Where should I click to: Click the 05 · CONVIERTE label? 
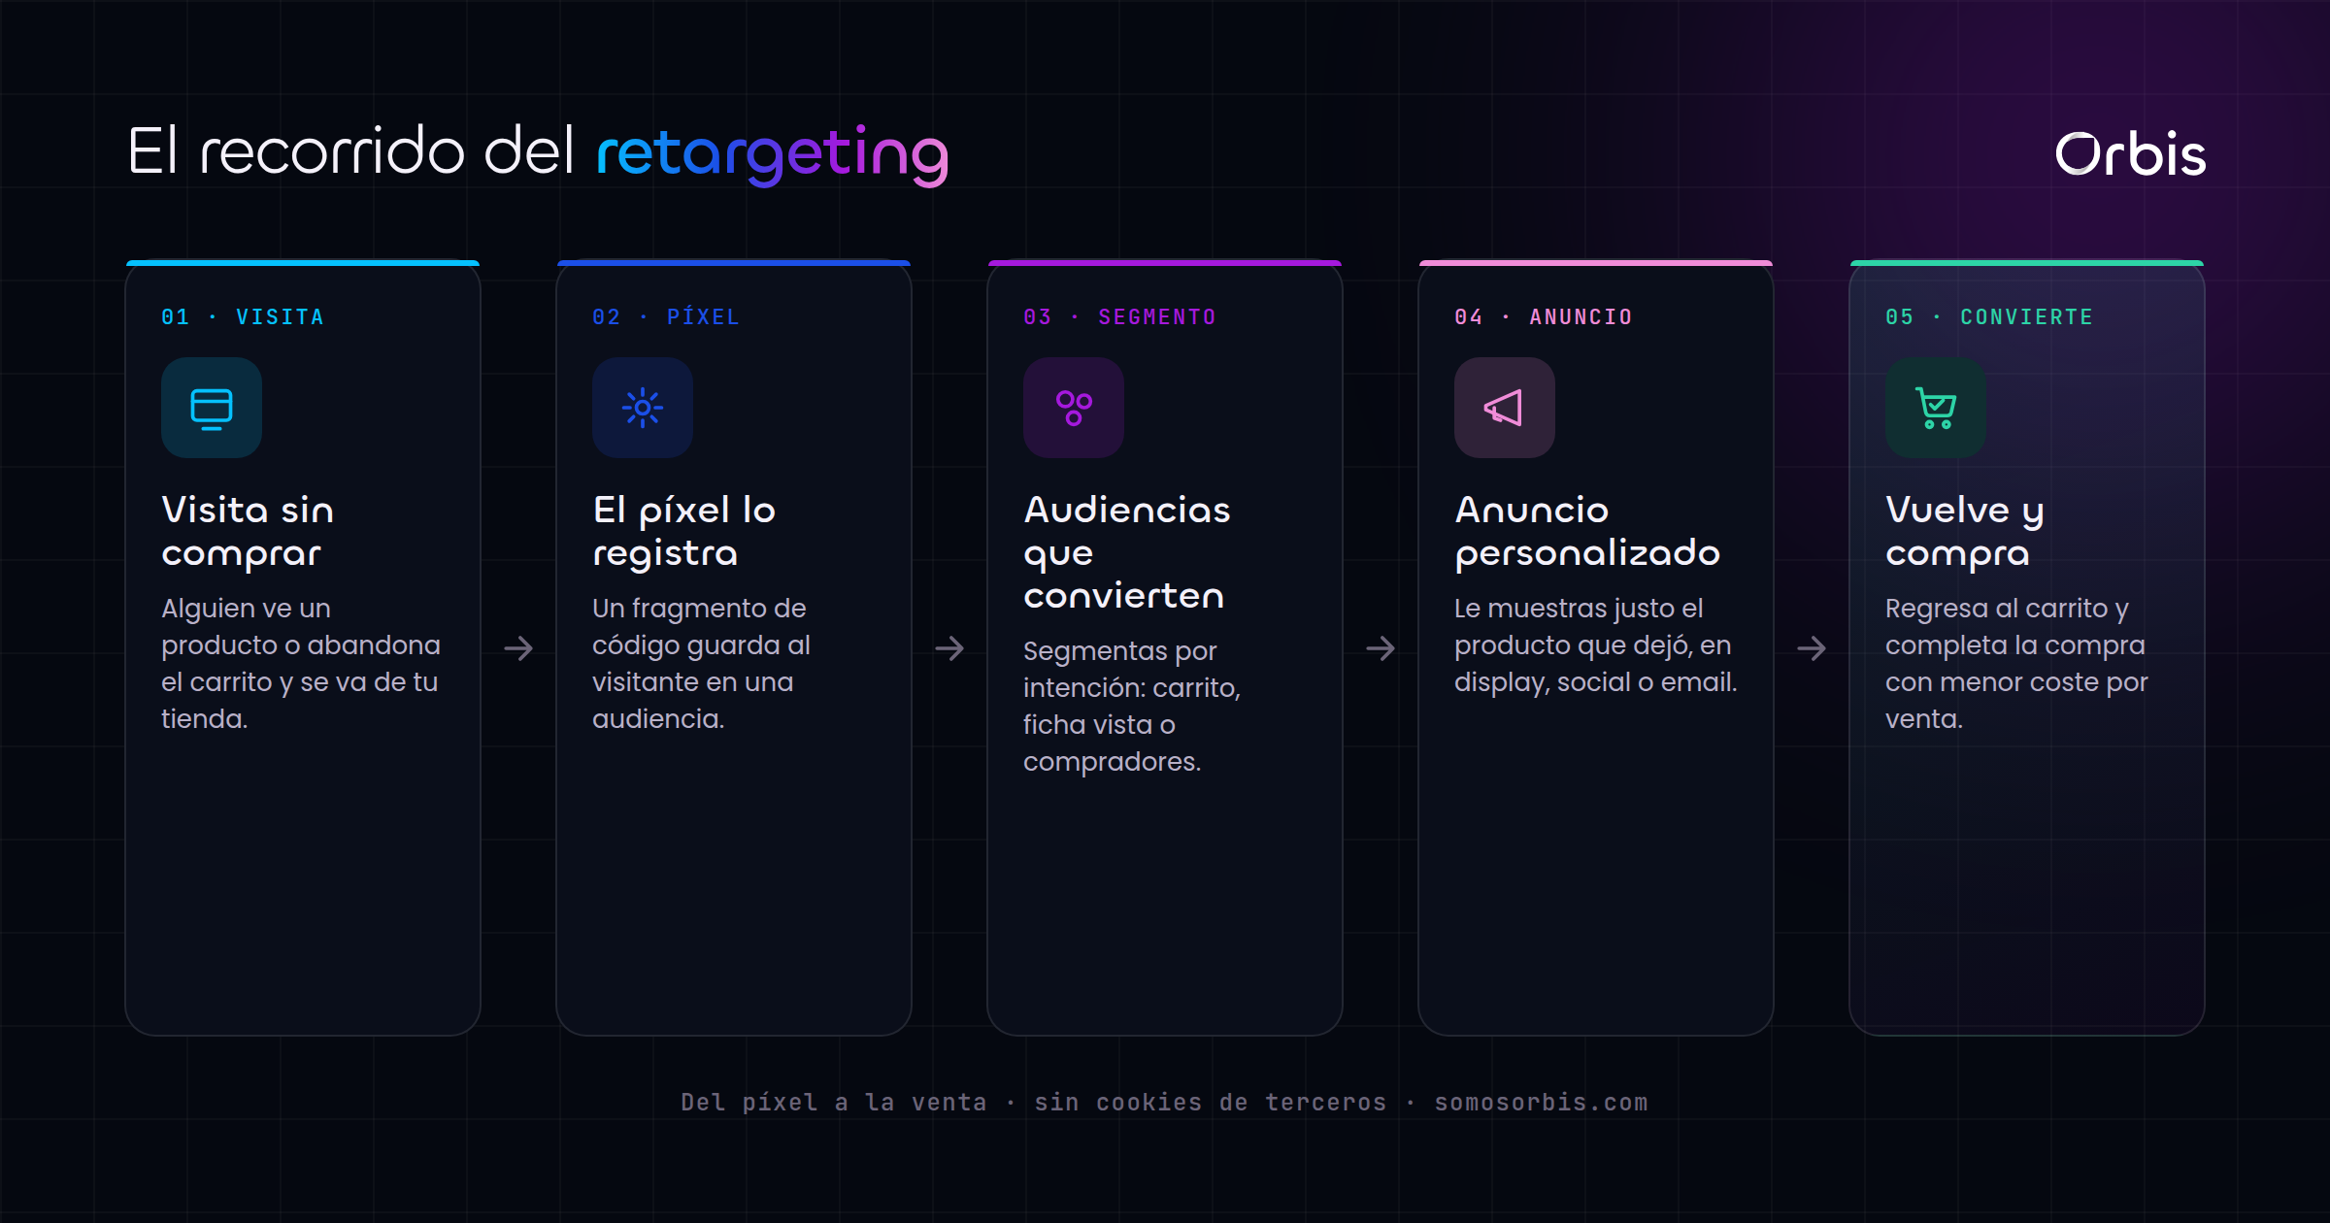1989,317
